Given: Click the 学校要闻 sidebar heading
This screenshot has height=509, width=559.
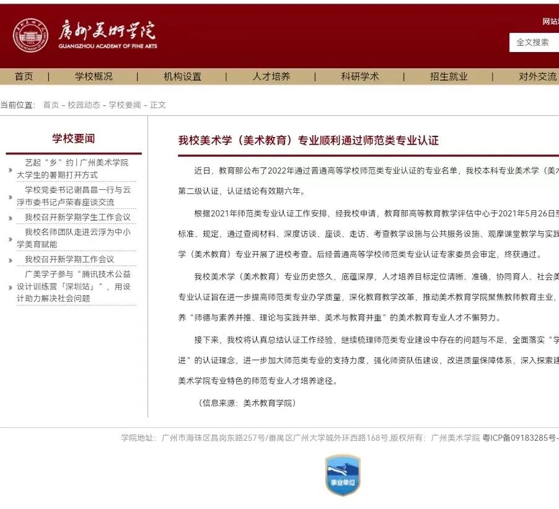Looking at the screenshot, I should point(74,138).
